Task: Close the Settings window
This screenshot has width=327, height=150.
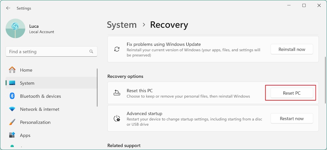Action: point(319,6)
